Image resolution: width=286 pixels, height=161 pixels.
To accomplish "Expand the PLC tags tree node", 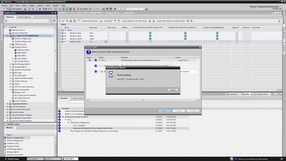I will (10, 72).
